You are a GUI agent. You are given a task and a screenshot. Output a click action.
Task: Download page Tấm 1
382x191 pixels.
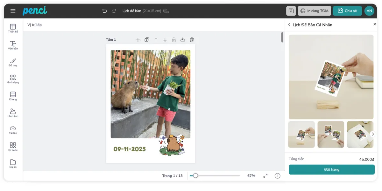click(x=183, y=40)
